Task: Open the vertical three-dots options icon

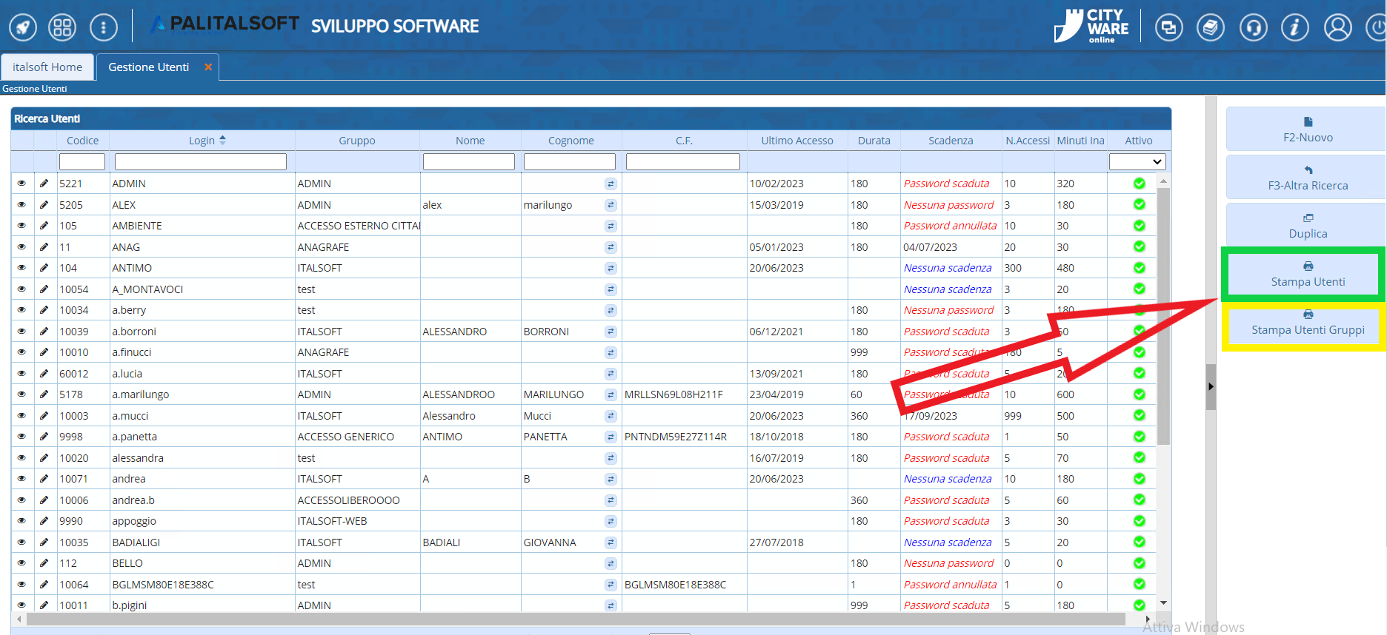Action: click(x=103, y=28)
